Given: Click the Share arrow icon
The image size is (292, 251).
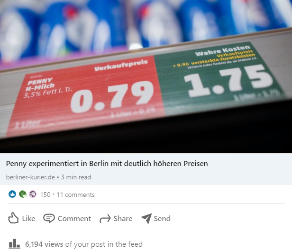Looking at the screenshot, I should pos(105,219).
